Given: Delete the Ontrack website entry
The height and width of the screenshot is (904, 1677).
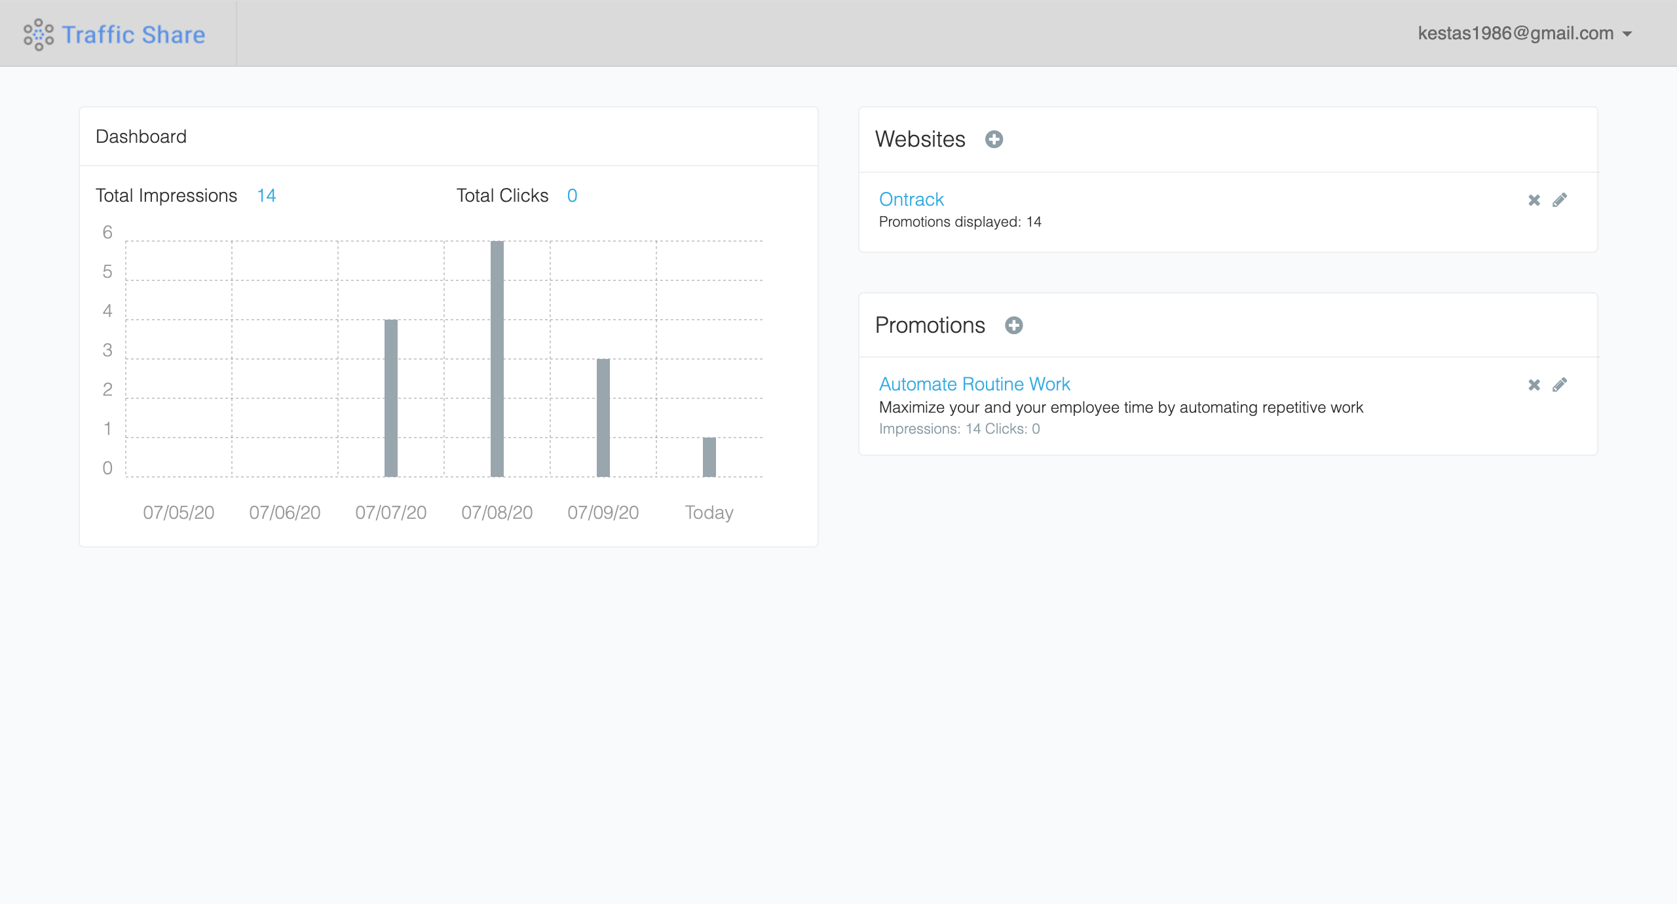Looking at the screenshot, I should click(1534, 200).
